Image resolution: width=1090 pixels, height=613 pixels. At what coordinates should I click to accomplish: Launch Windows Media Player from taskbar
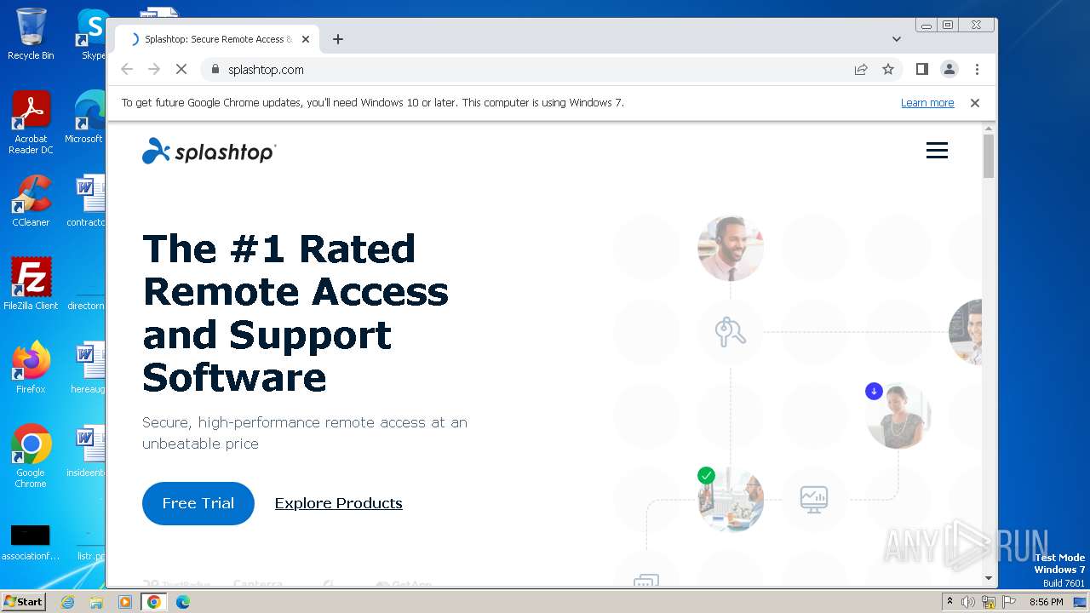[x=125, y=602]
